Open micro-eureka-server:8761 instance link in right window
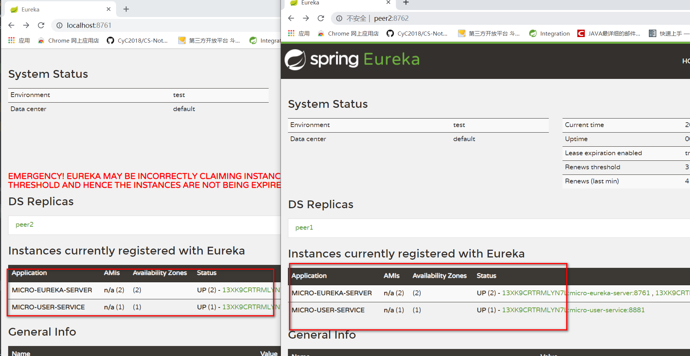Screen dimensions: 690x356 click(576, 293)
